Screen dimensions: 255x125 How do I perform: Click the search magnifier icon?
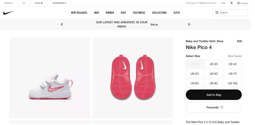(217, 12)
